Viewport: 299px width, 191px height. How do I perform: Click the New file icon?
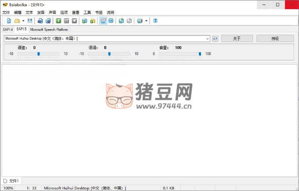click(9, 21)
